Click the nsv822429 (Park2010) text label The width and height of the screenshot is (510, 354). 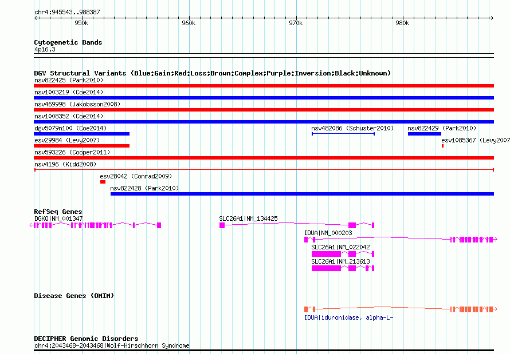pos(442,128)
